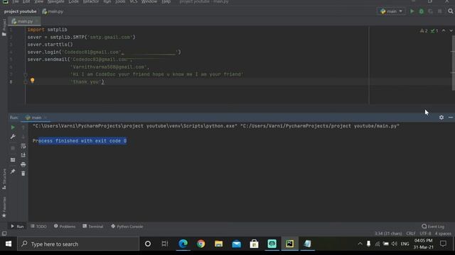Open the Problems tool window button
This screenshot has width=455, height=255.
[x=65, y=227]
